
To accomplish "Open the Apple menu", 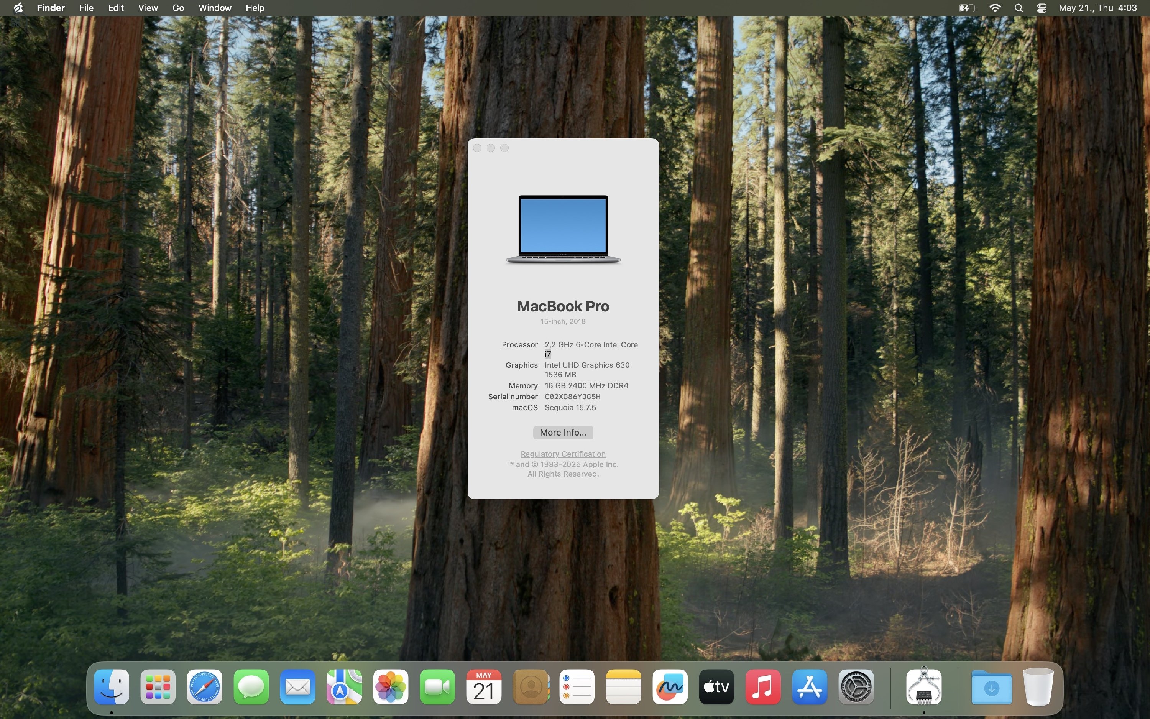I will coord(18,8).
